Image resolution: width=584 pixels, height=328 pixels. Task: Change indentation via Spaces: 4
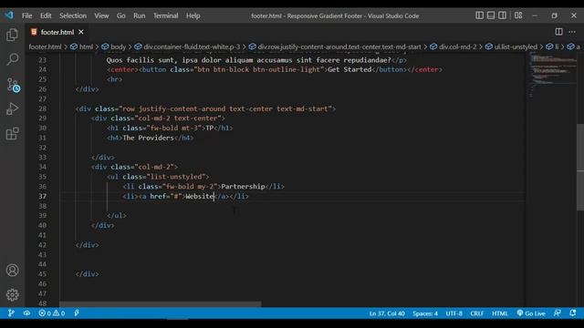point(425,313)
